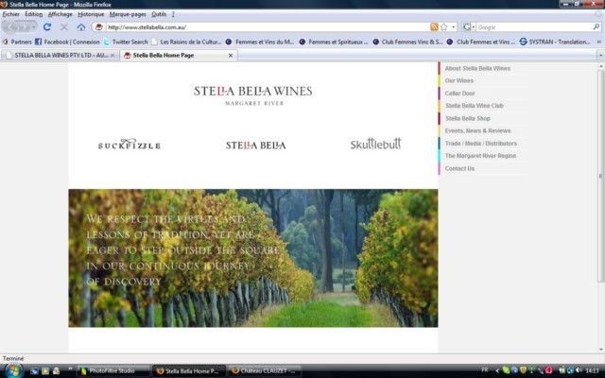Reload the page with the refresh icon

(47, 27)
